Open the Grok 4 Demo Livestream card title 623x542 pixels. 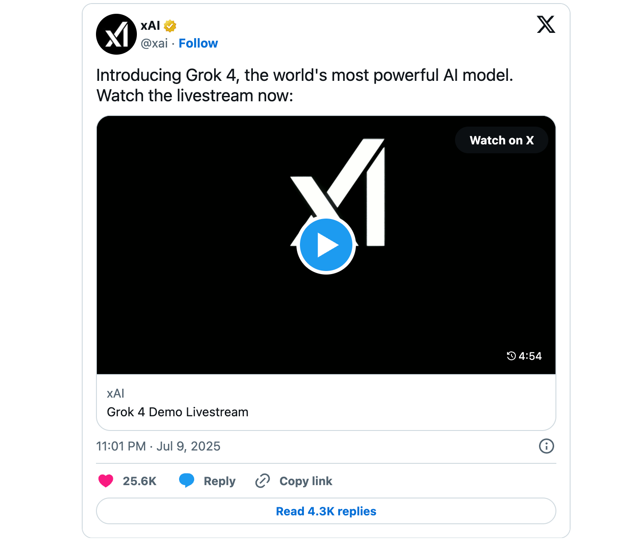[x=177, y=412]
